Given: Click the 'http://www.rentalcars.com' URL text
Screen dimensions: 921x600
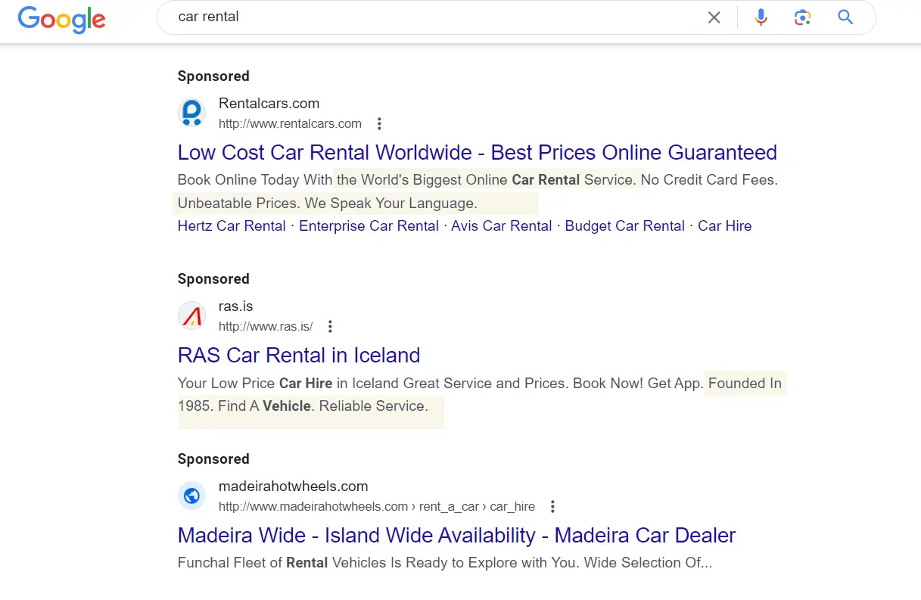Looking at the screenshot, I should [x=290, y=124].
